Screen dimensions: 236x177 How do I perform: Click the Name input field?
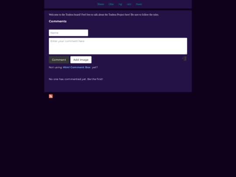(69, 33)
